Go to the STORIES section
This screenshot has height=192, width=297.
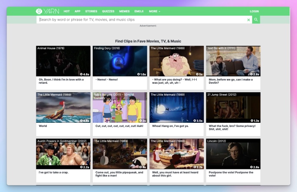(x=91, y=12)
